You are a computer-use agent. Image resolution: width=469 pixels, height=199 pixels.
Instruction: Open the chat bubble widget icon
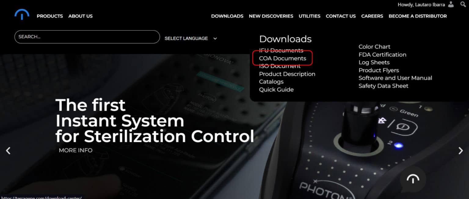pos(413,179)
